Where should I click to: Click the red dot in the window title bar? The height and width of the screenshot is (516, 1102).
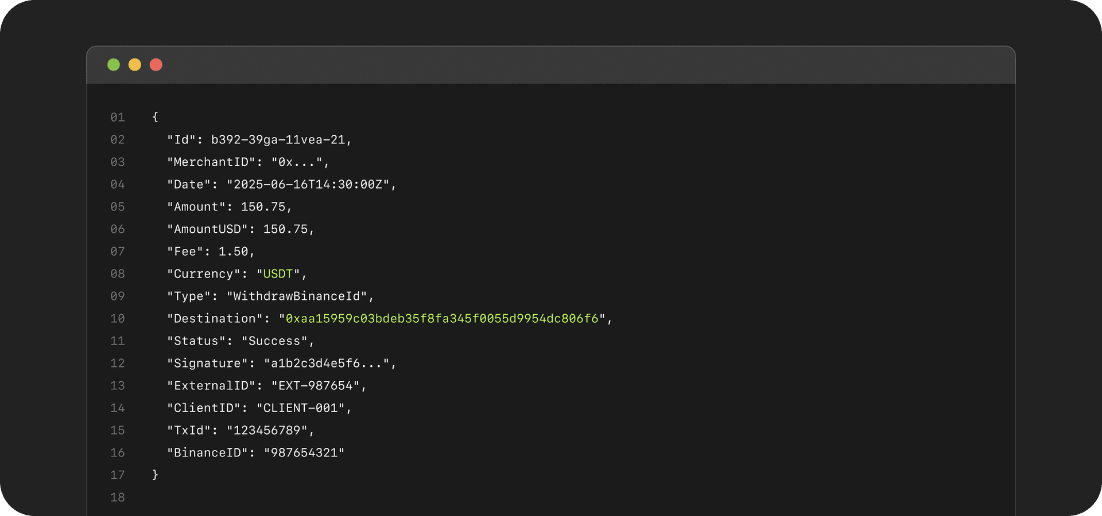(156, 65)
